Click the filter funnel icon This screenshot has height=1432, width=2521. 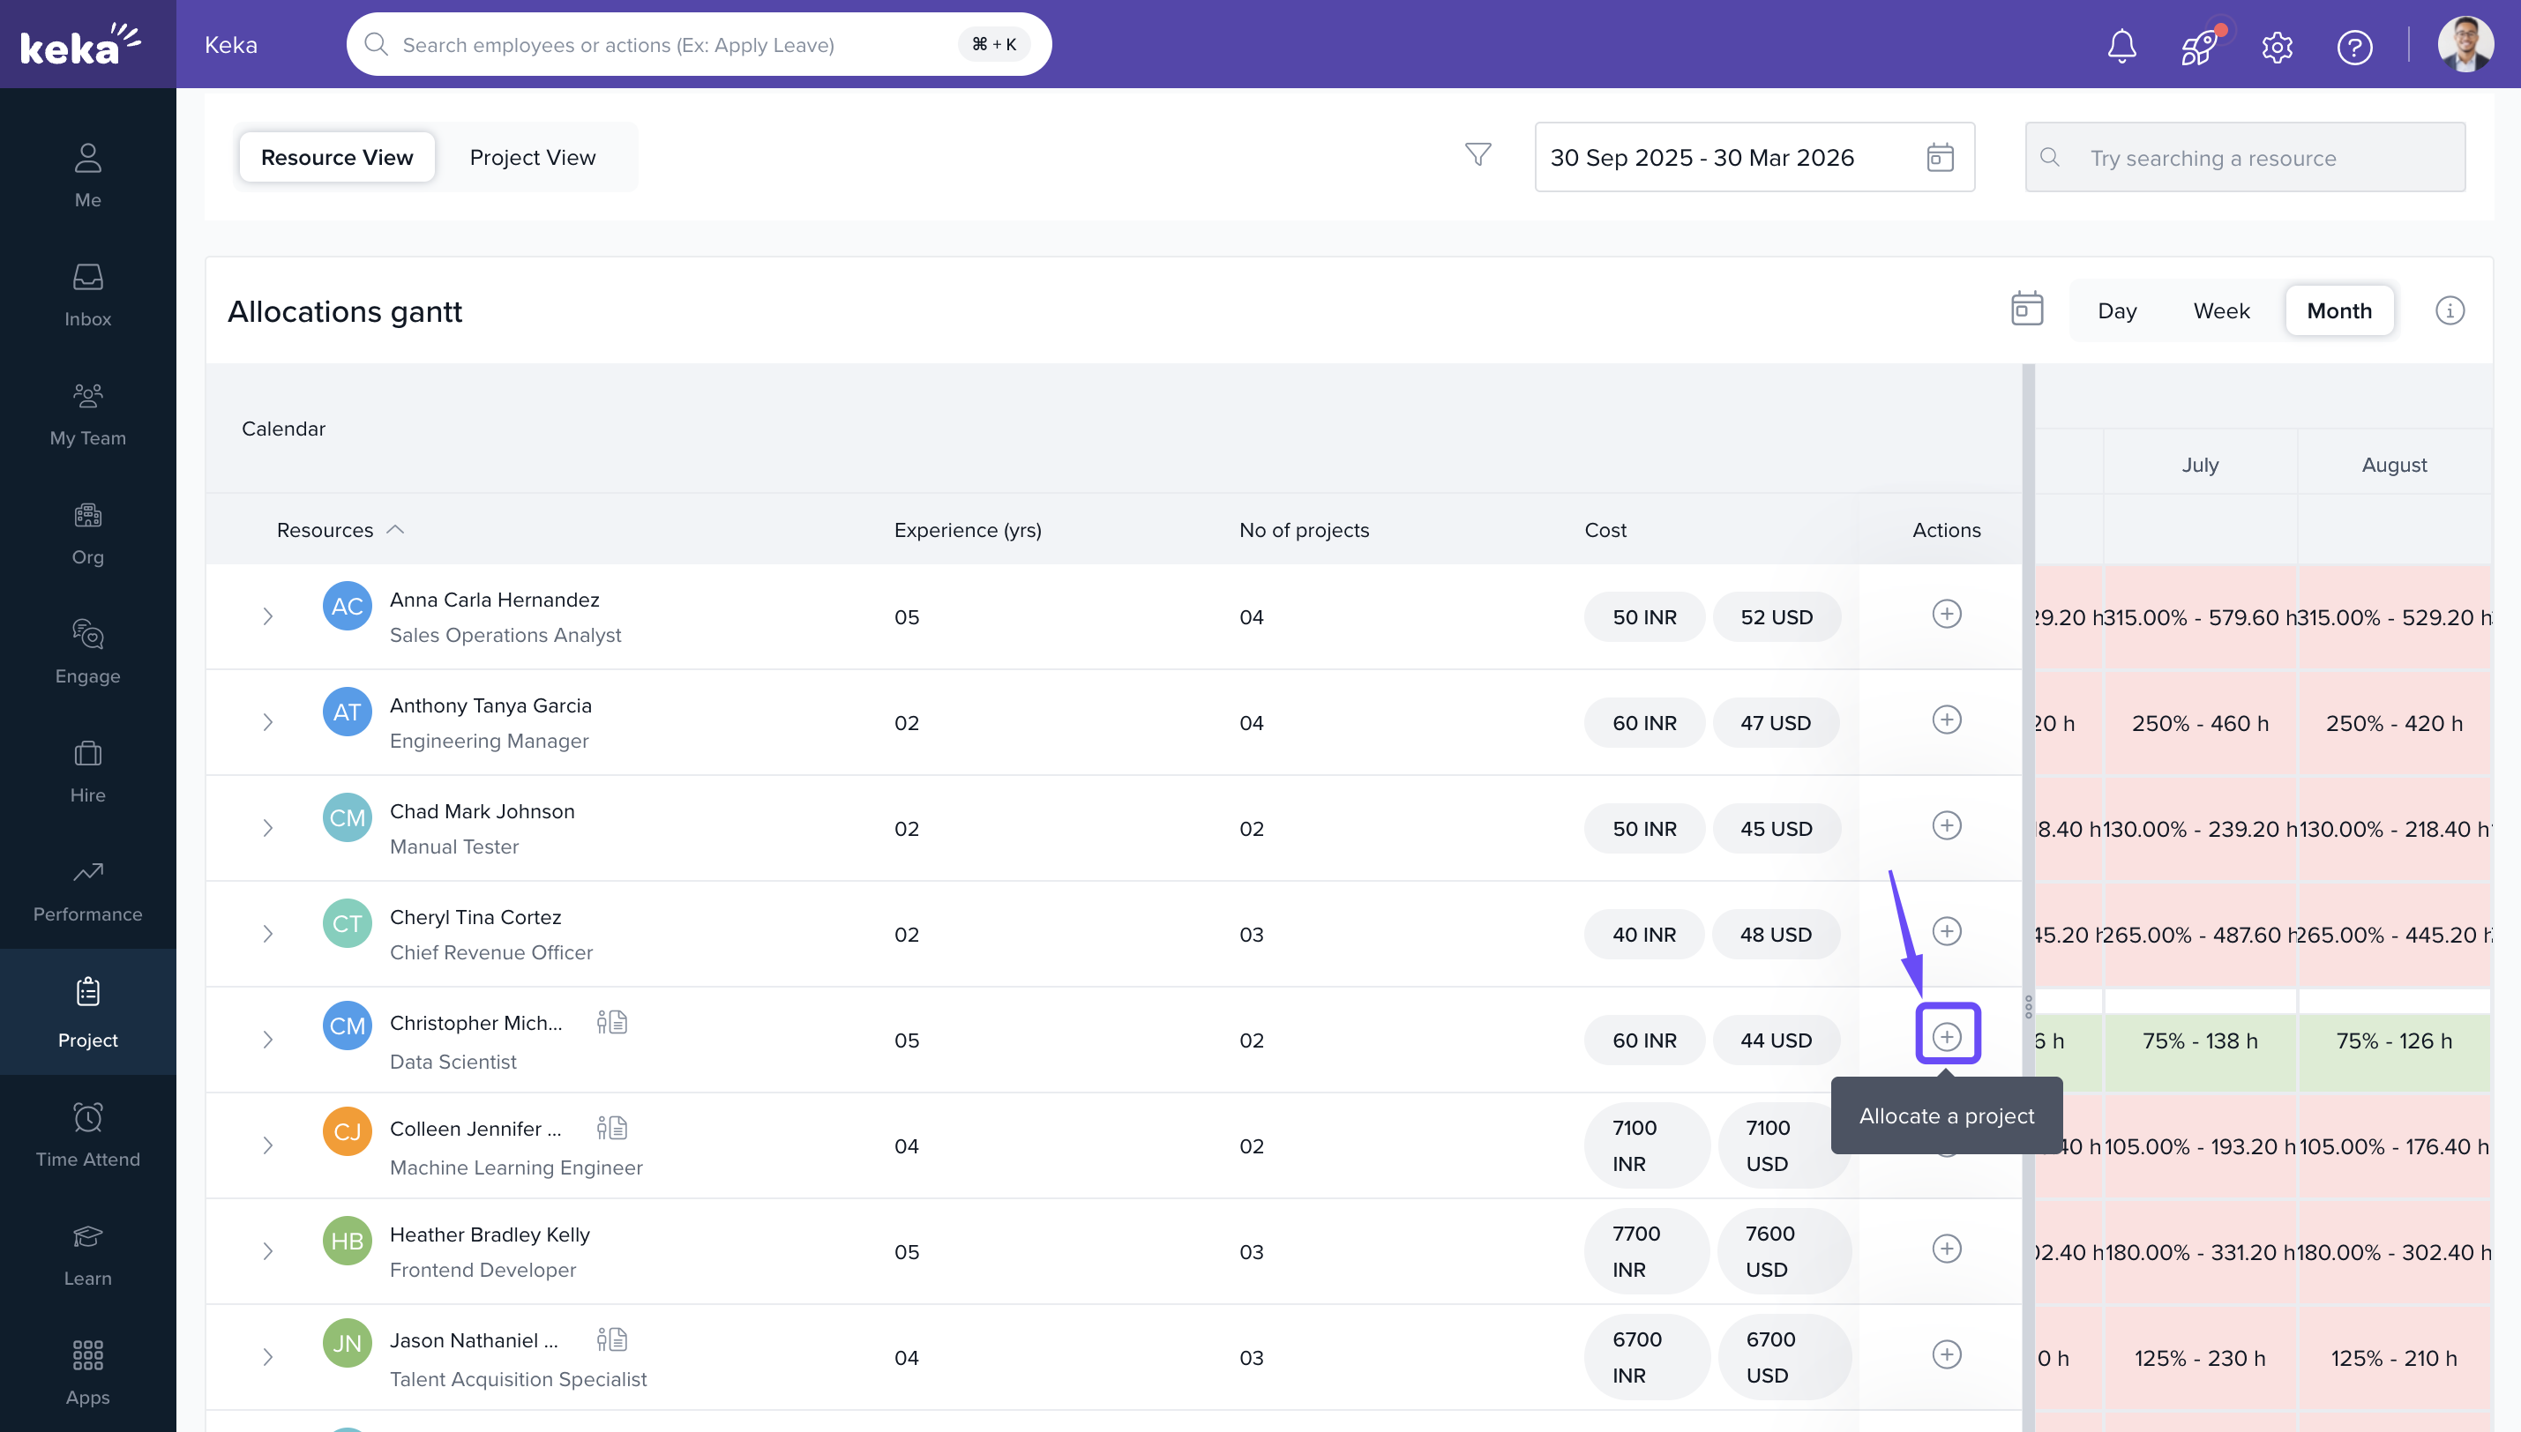(x=1477, y=155)
